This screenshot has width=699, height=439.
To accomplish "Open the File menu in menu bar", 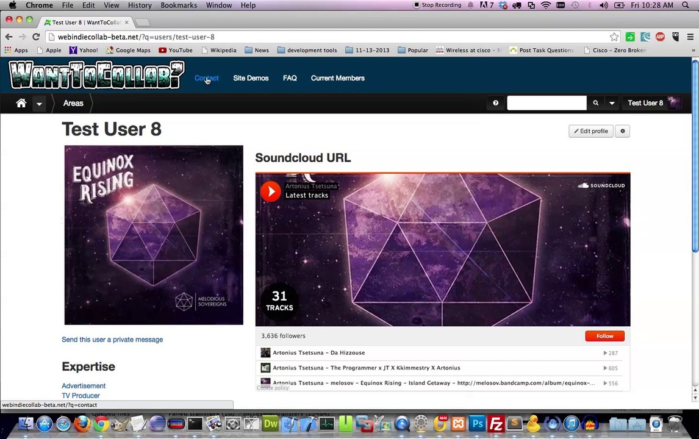I will pos(68,5).
